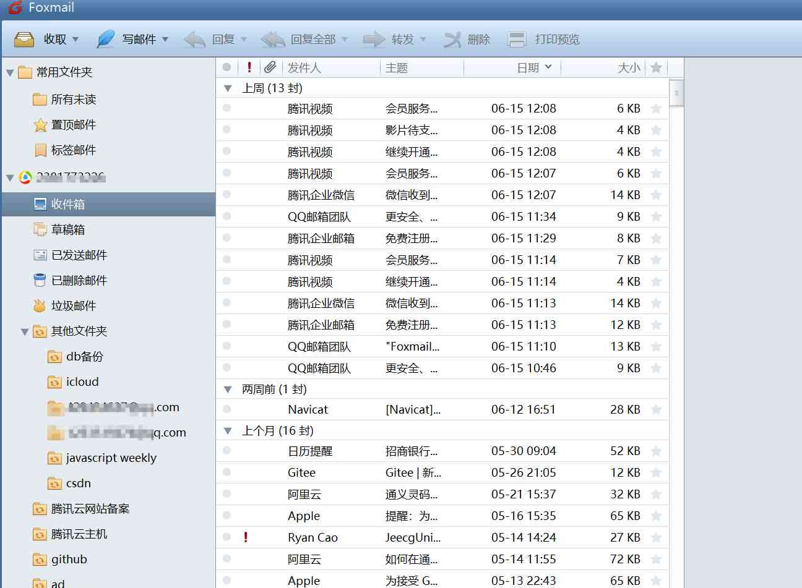Toggle read status dot of Navicat email
The height and width of the screenshot is (588, 802).
point(226,409)
